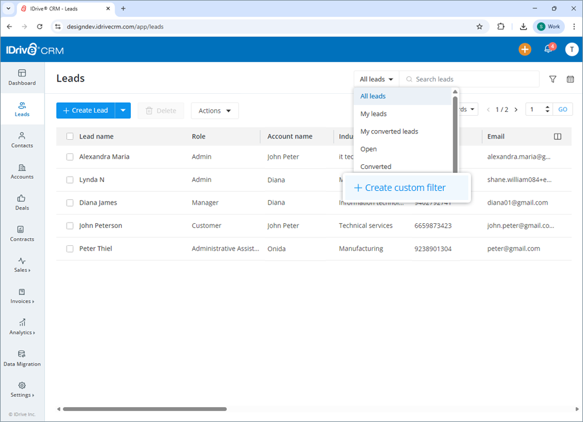The height and width of the screenshot is (422, 583).
Task: Open quick-create via the orange plus icon
Action: point(525,49)
